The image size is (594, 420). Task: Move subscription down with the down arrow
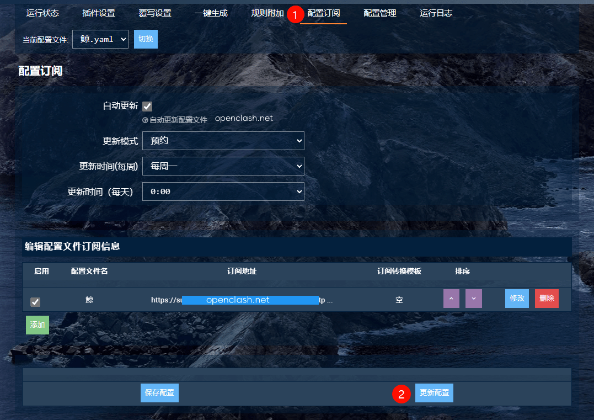click(x=473, y=299)
